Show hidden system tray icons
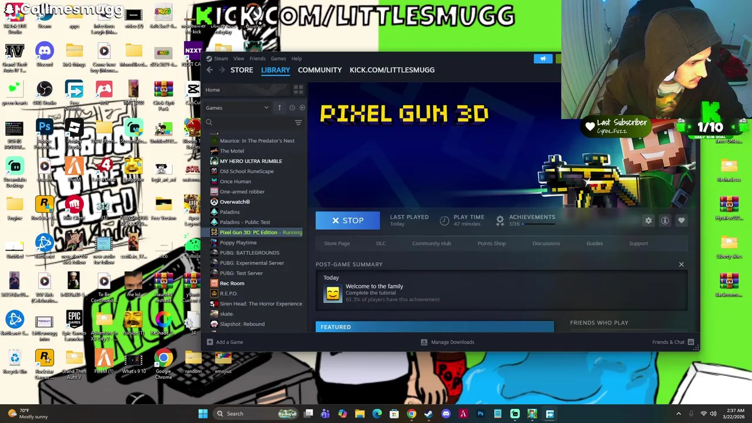The height and width of the screenshot is (423, 752). (679, 414)
